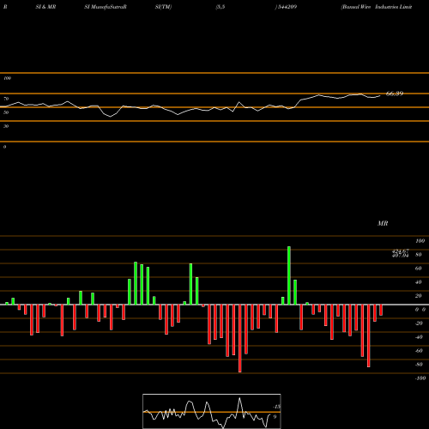This screenshot has height=429, width=429.
Task: Click the ')544209' stock code text
Action: [286, 7]
